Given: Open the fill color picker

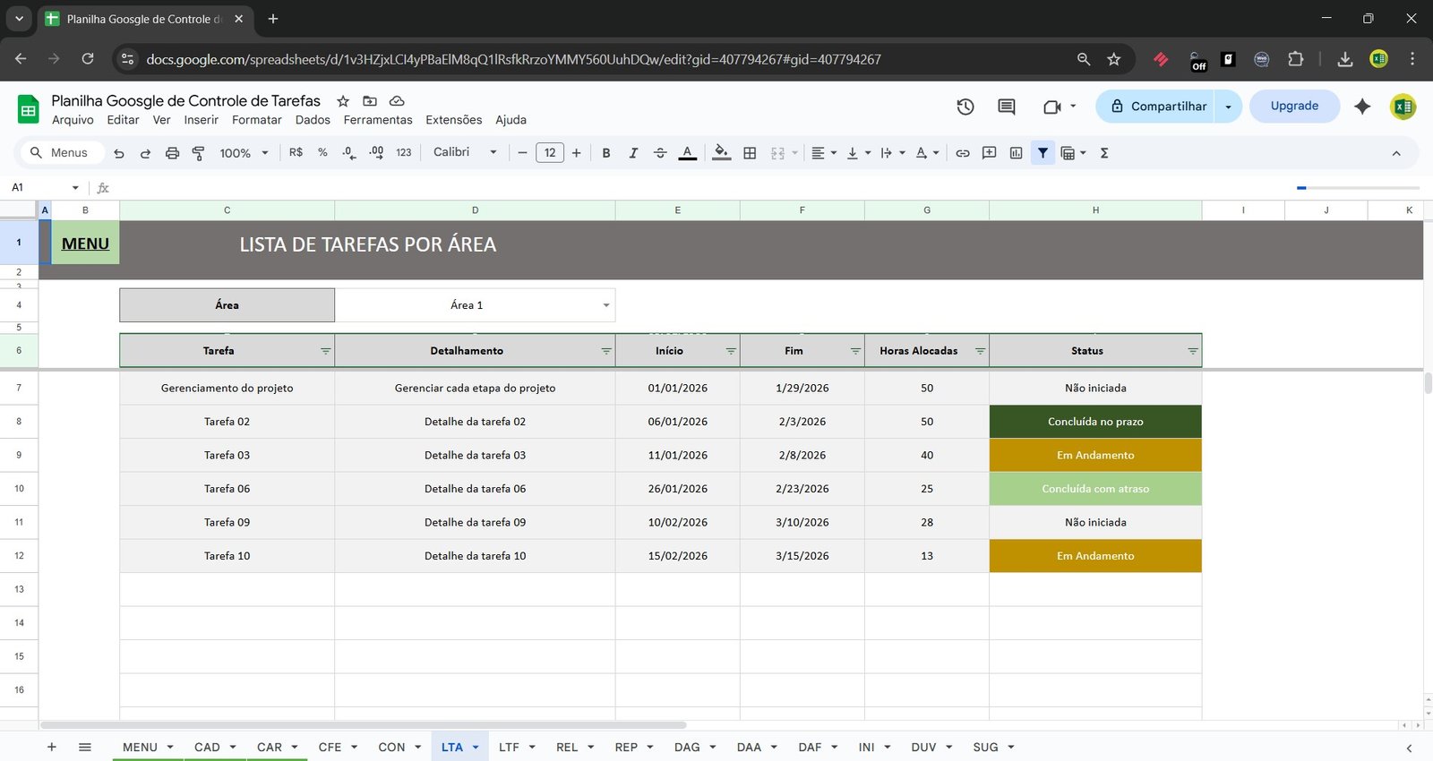Looking at the screenshot, I should point(721,153).
